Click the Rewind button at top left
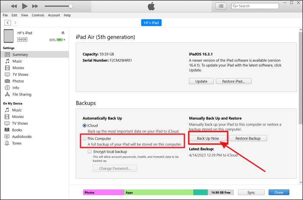The image size is (303, 200). (x=13, y=6)
